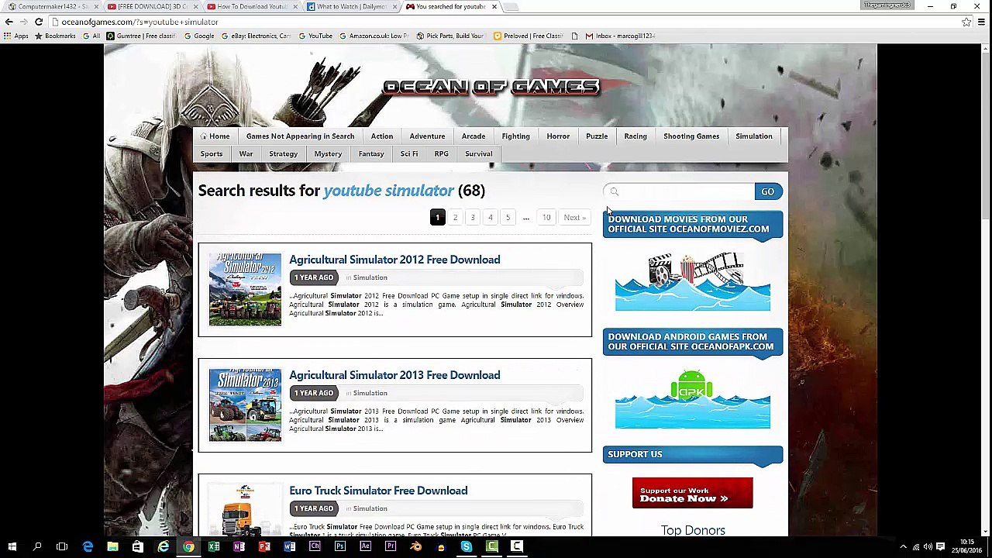Select the Horror category

tap(558, 136)
